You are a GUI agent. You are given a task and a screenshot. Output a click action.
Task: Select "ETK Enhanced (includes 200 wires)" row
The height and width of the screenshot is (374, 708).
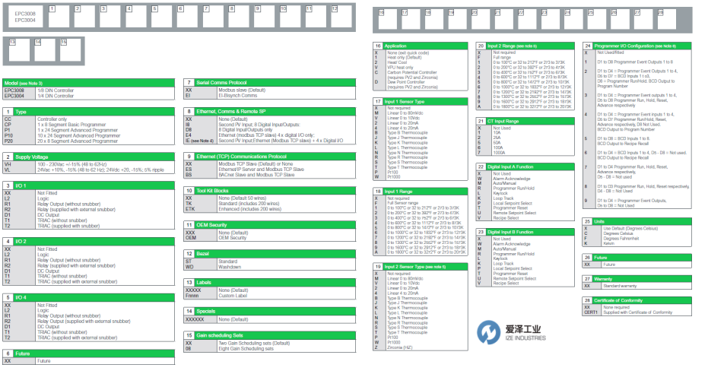269,209
